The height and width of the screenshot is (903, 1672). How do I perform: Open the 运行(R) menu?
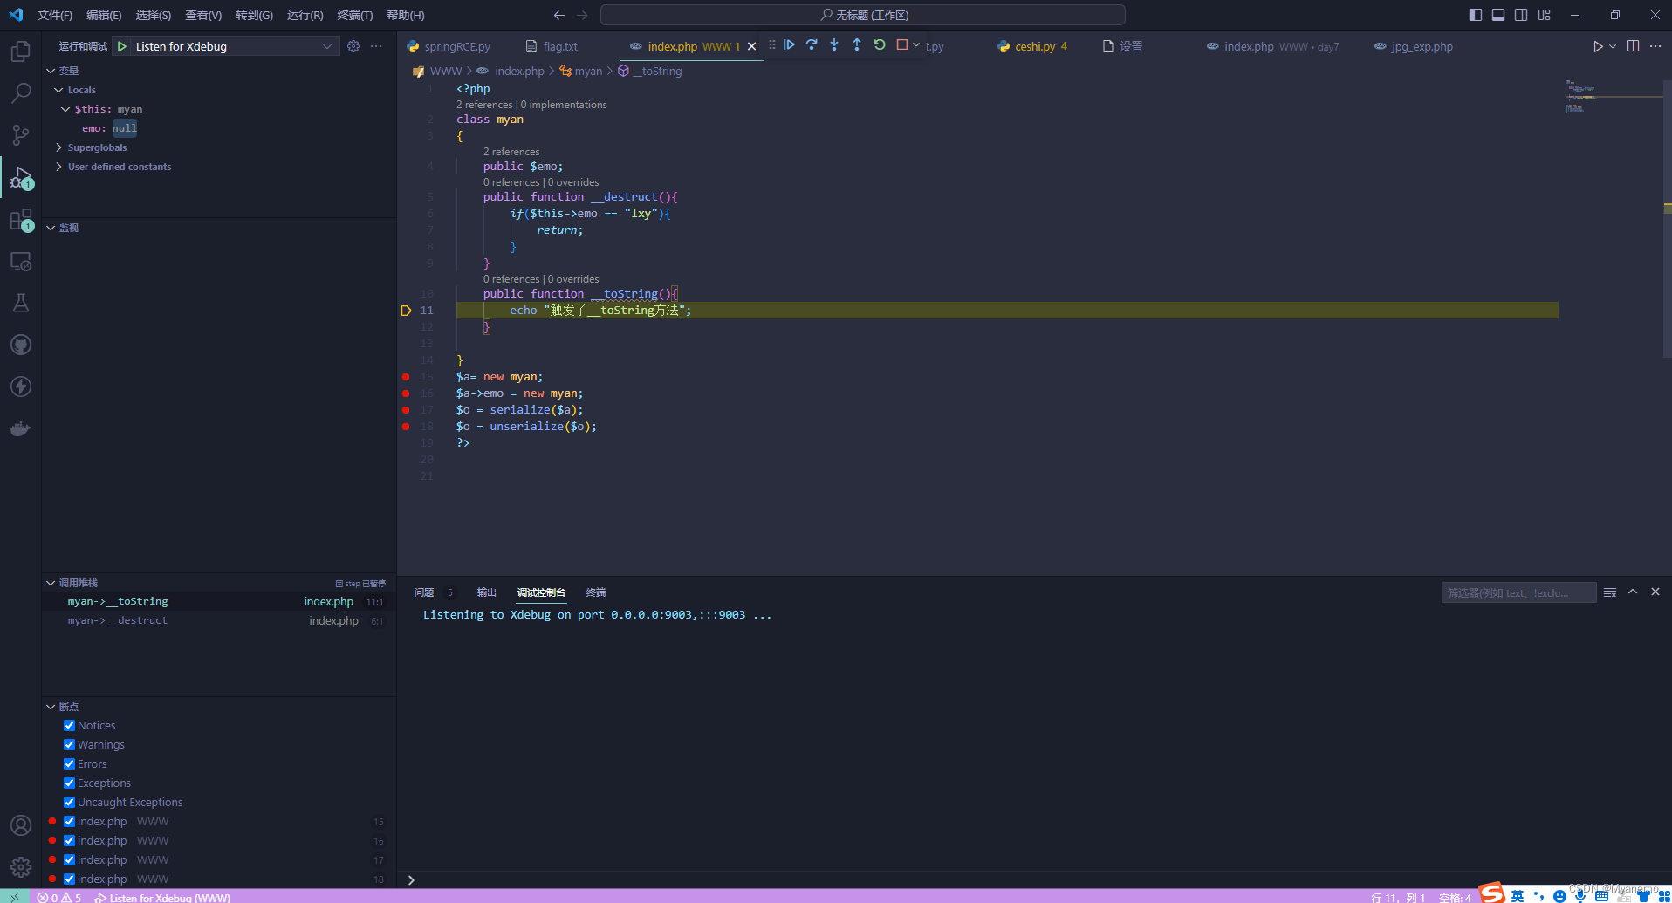tap(305, 15)
